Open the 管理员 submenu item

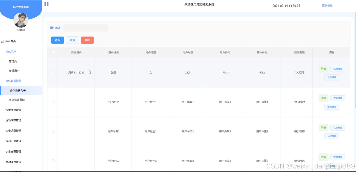pos(13,61)
